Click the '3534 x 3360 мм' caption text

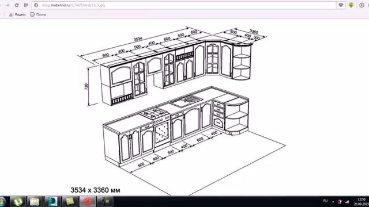click(x=95, y=190)
